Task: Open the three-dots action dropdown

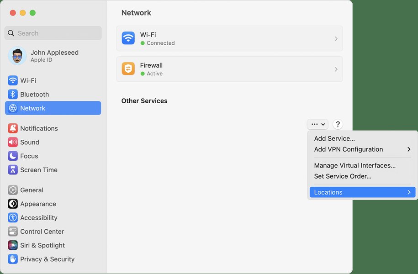Action: (317, 124)
